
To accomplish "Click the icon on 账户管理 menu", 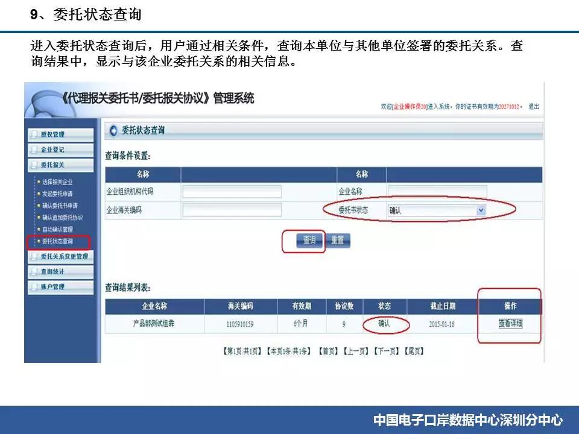I will coord(34,286).
